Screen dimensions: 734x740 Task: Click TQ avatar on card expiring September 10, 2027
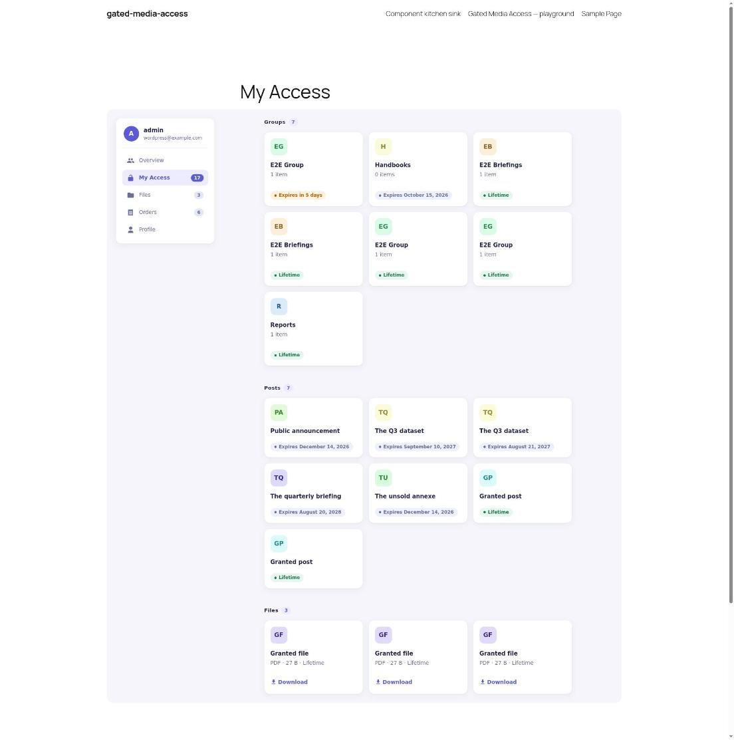point(383,412)
